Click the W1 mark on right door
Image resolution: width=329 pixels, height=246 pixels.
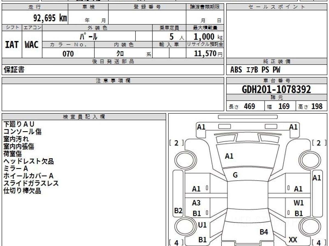pyautogui.click(x=299, y=203)
